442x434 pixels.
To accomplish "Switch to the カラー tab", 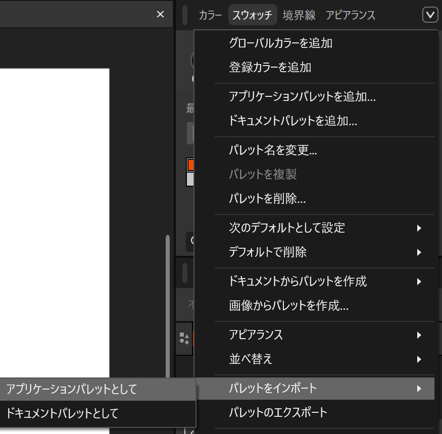I will (210, 15).
